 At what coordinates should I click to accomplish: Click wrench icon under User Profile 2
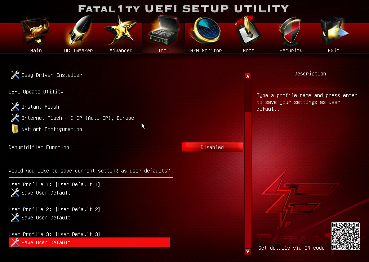(x=15, y=218)
